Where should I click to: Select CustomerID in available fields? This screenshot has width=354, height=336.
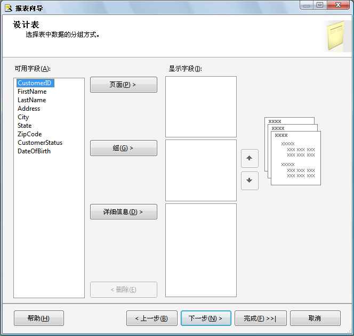pyautogui.click(x=35, y=83)
